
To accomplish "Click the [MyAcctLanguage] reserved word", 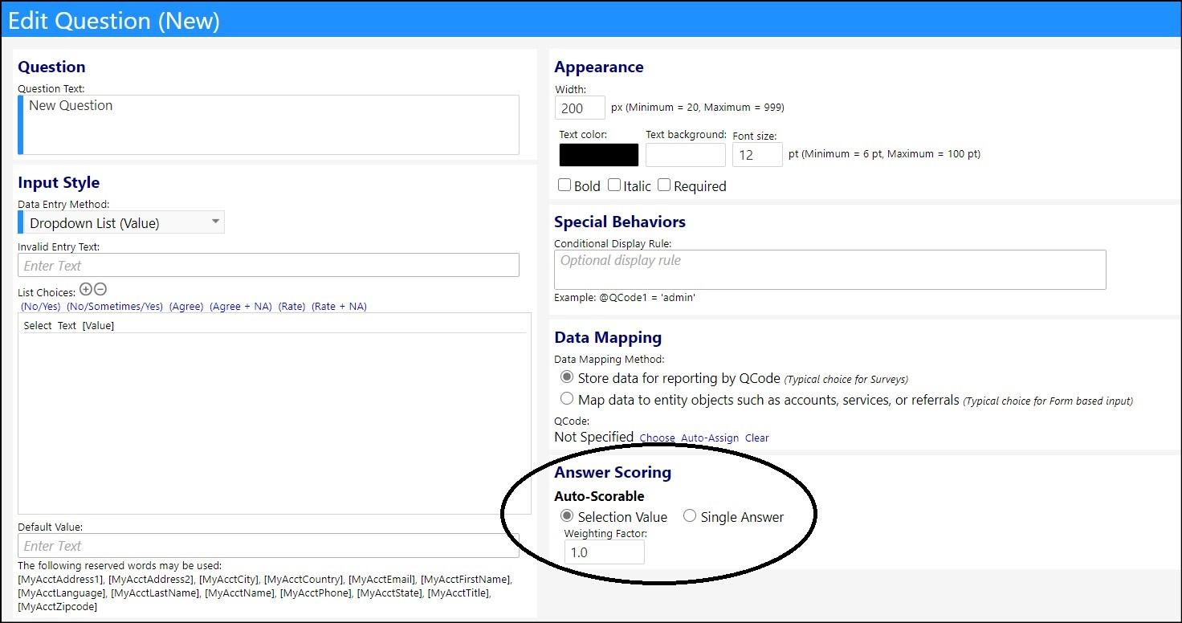I will point(62,592).
